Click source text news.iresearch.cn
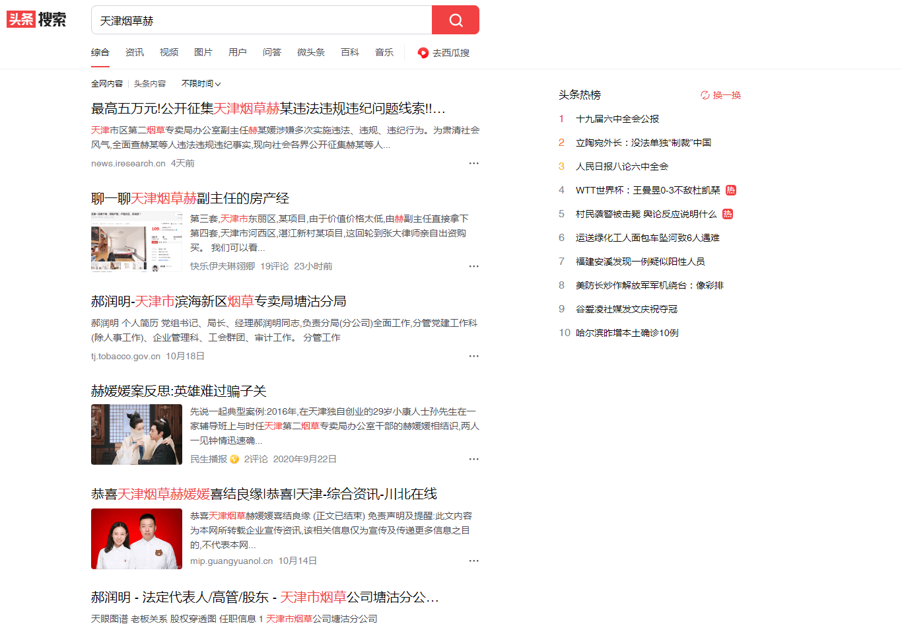The height and width of the screenshot is (630, 902). tap(128, 163)
